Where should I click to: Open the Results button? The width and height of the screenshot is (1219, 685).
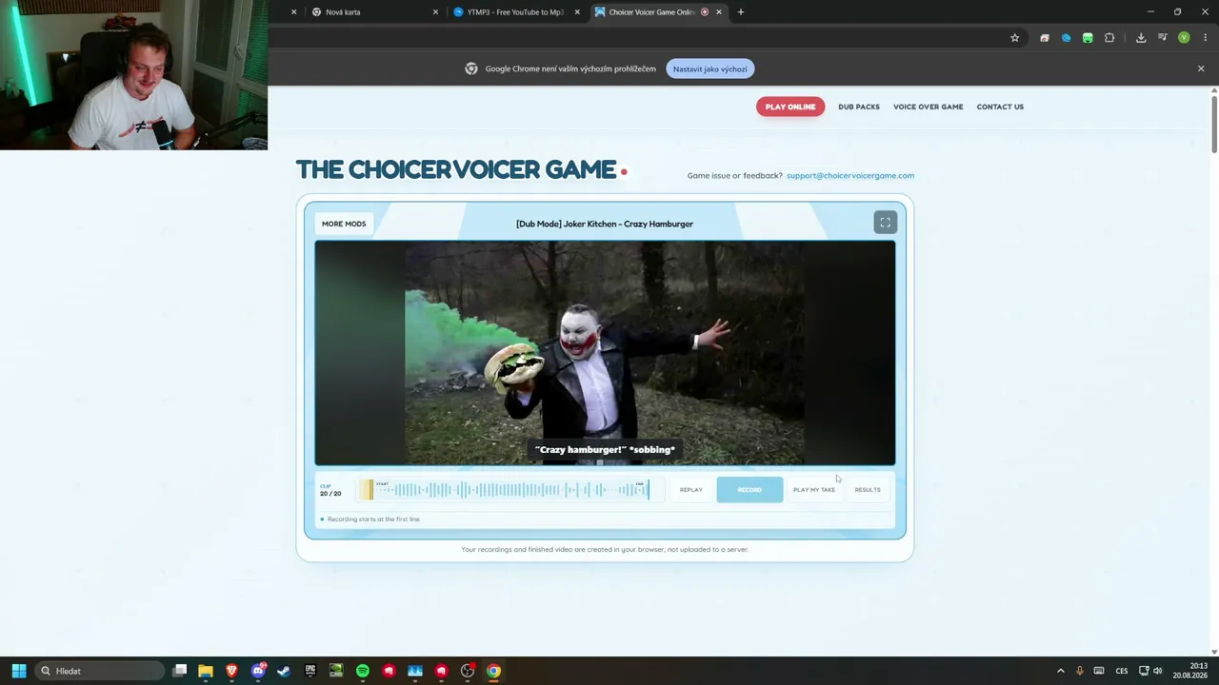pos(868,490)
